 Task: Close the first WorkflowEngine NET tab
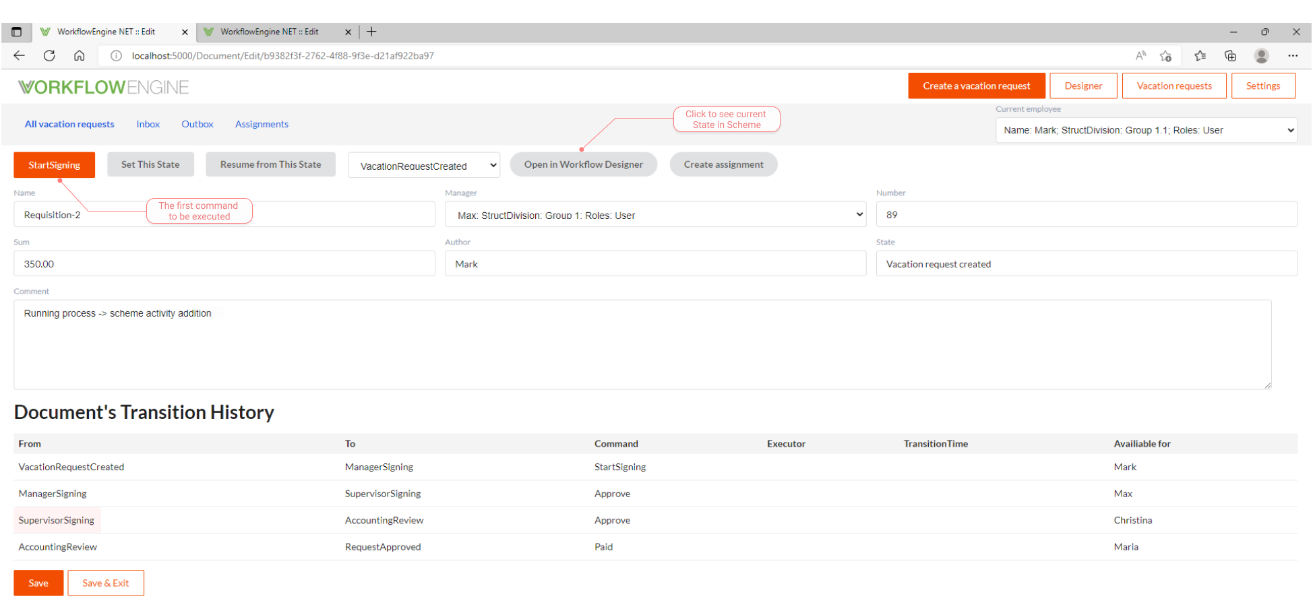pos(185,32)
